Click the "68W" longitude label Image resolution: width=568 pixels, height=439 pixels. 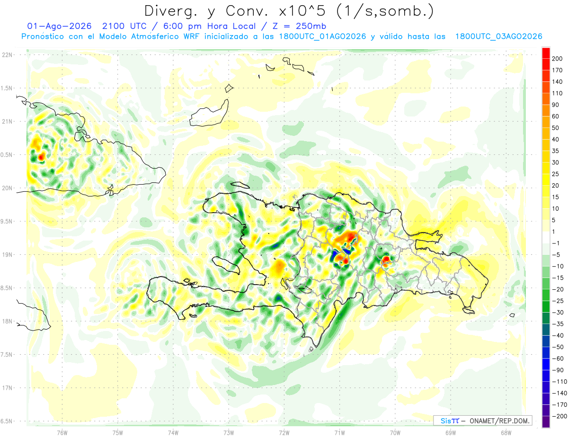coord(506,432)
